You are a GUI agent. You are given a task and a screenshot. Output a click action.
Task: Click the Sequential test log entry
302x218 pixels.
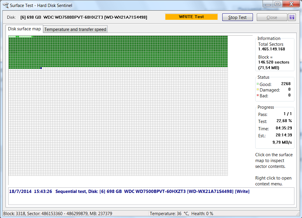click(129, 191)
